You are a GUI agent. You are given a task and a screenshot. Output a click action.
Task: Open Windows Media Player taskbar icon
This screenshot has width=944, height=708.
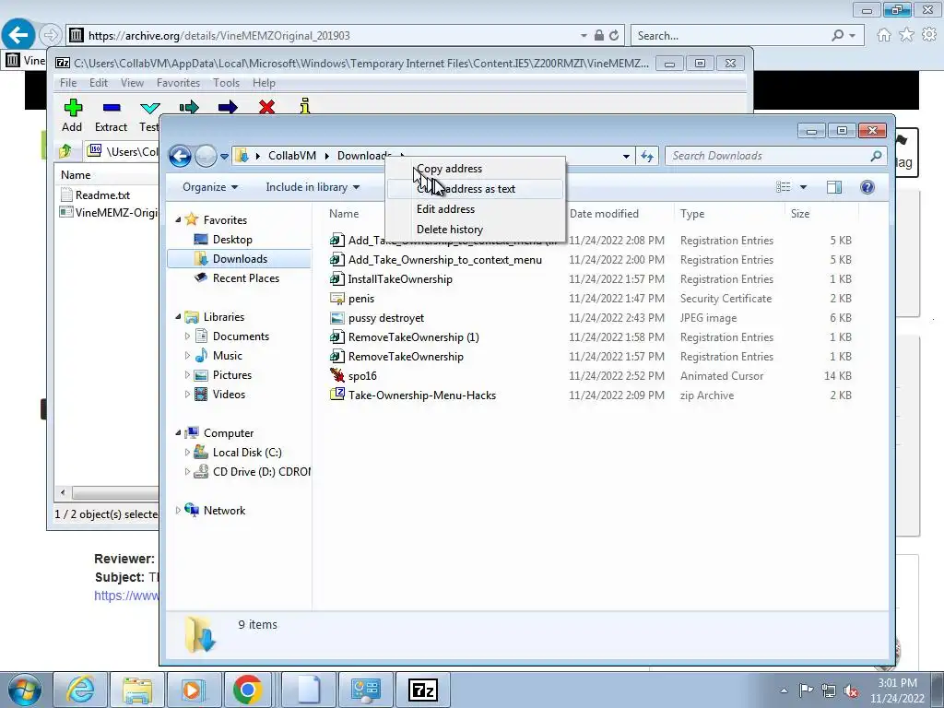tap(194, 690)
